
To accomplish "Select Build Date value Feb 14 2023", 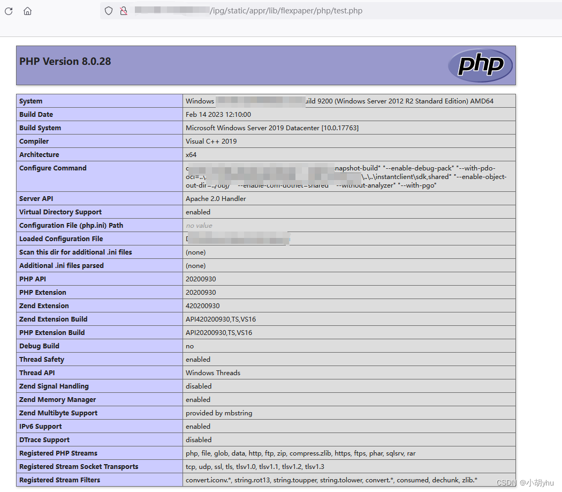I will click(218, 115).
